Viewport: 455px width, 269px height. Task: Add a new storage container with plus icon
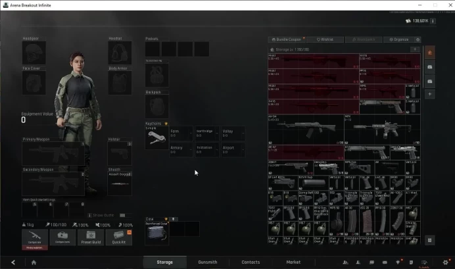(430, 94)
